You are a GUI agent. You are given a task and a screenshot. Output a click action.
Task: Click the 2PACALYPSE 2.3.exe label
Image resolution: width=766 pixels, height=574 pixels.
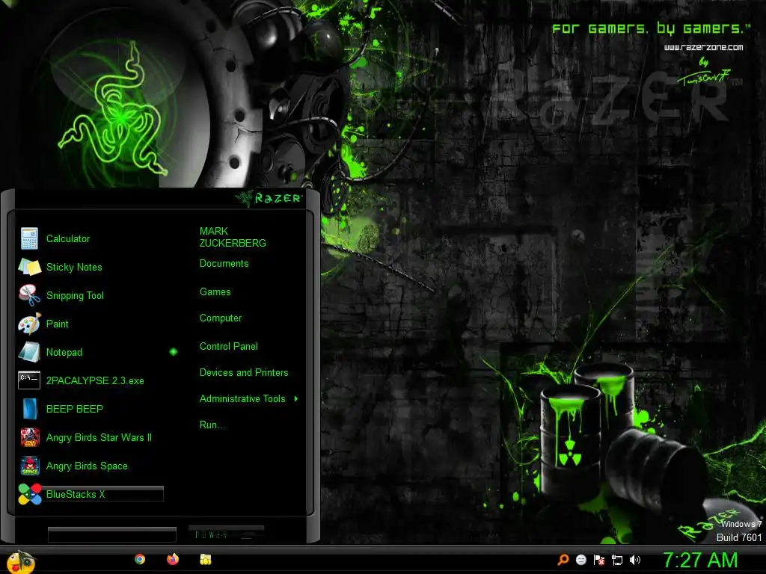point(95,380)
